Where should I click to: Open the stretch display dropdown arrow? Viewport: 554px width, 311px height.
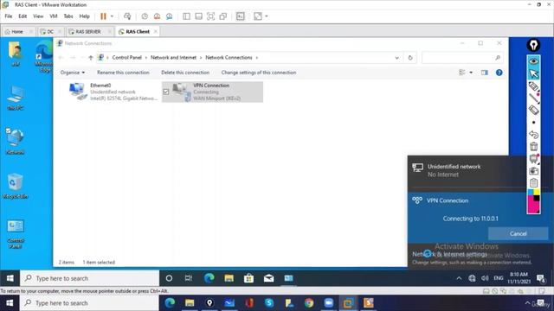pos(267,16)
